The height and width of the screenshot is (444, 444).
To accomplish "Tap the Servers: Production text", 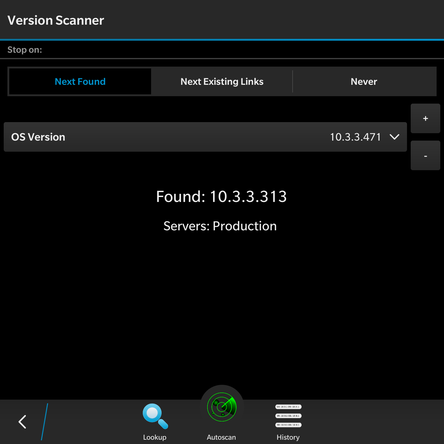I will (x=220, y=226).
